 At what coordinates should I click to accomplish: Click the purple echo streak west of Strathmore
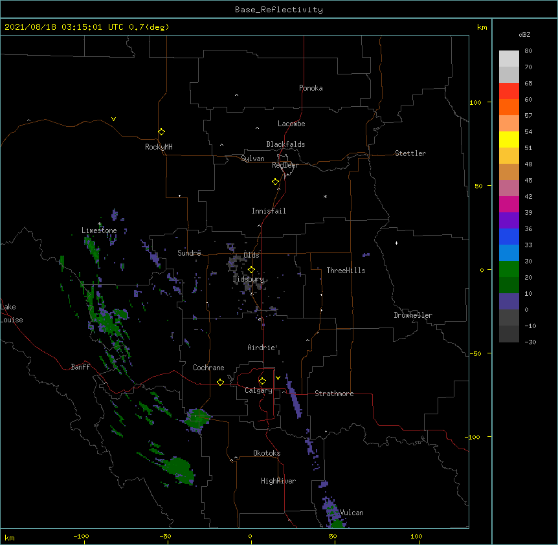click(x=294, y=395)
